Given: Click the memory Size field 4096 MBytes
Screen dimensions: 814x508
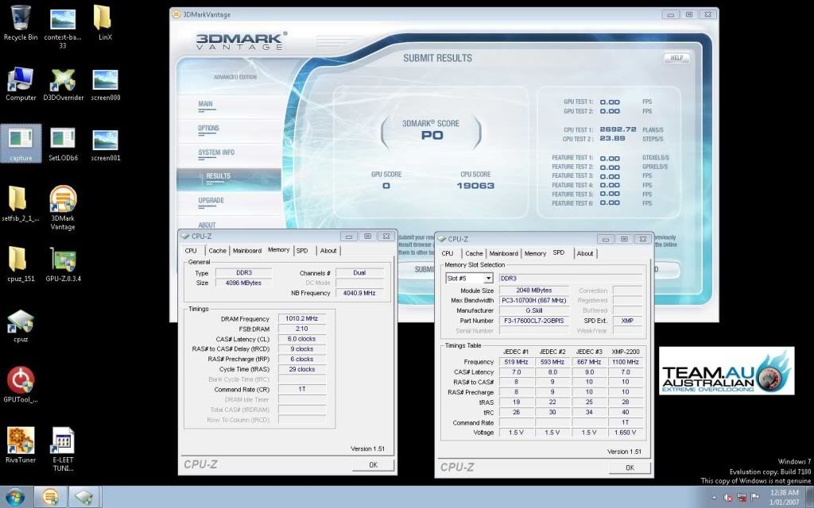Looking at the screenshot, I should 243,283.
